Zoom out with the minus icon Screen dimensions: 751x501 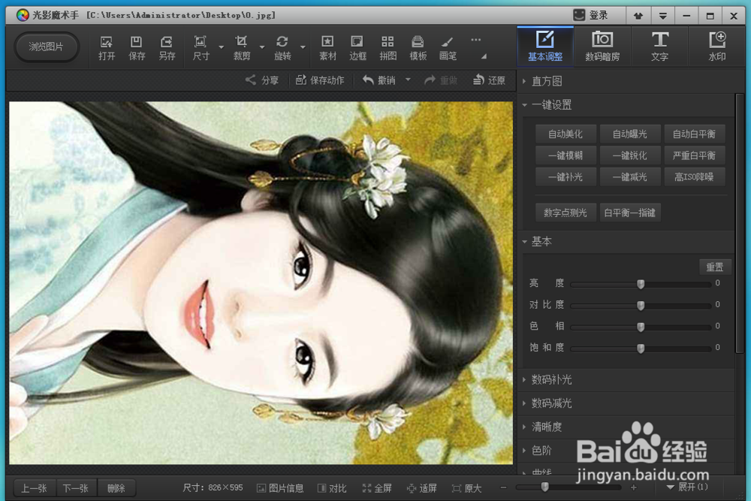coord(503,487)
